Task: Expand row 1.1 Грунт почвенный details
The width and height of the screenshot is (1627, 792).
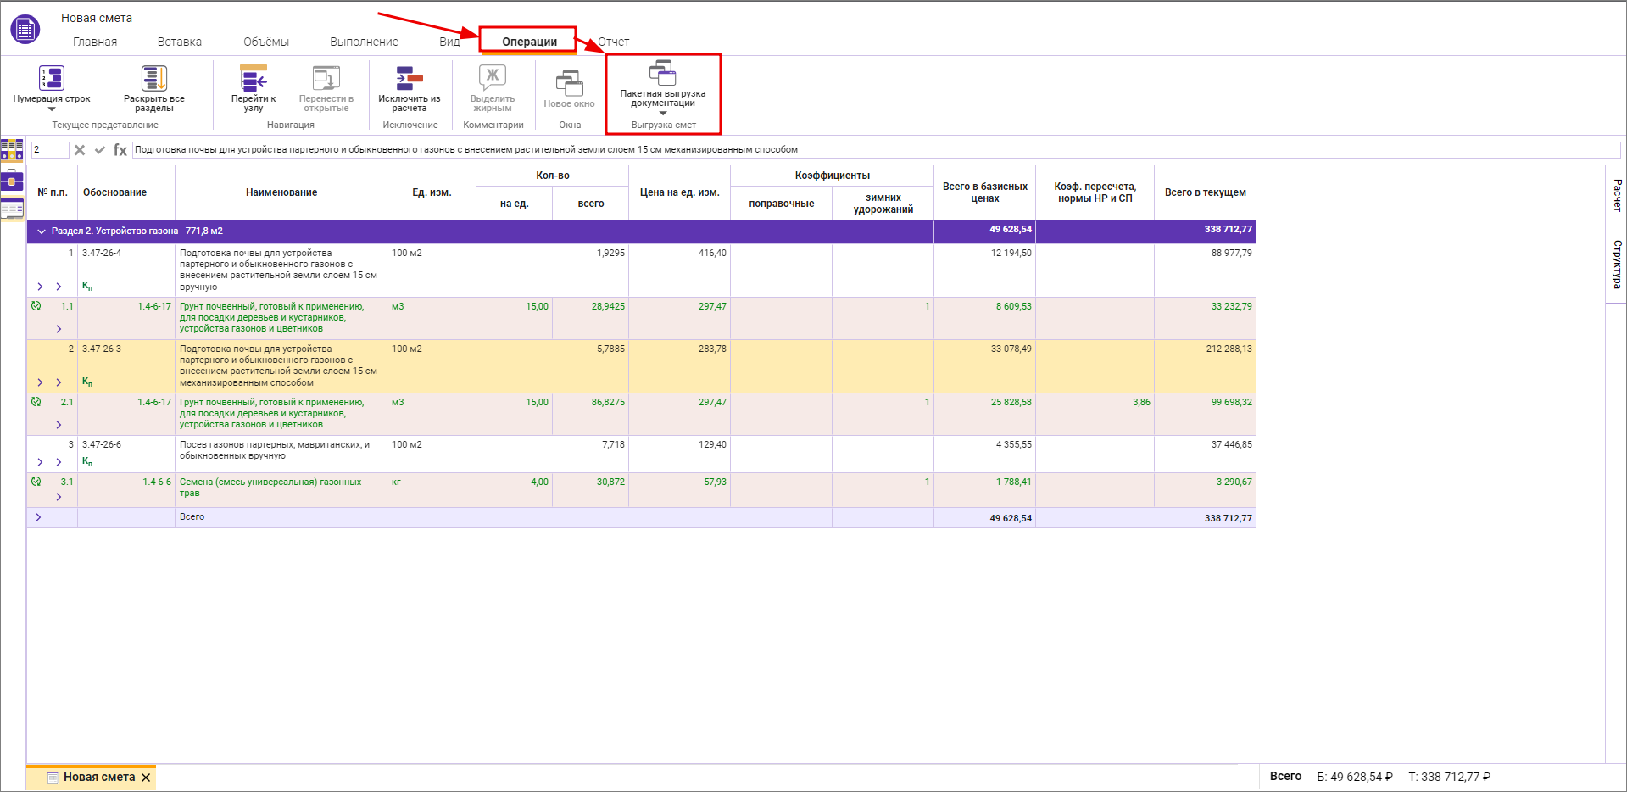Action: pos(59,329)
